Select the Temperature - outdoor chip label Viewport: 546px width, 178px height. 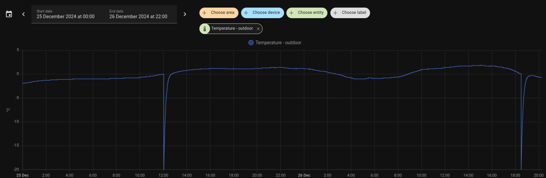pyautogui.click(x=232, y=28)
